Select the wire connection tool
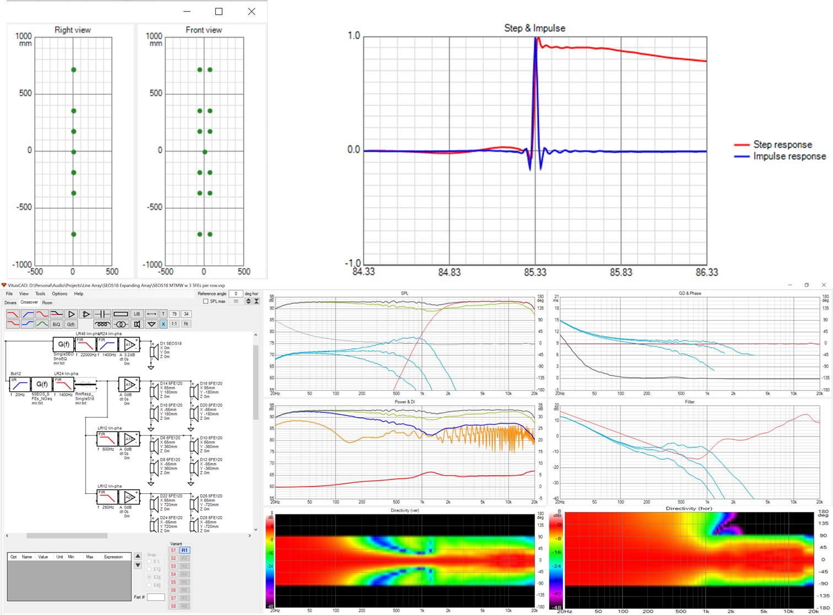Screen dimensions: 833x615 pos(152,314)
